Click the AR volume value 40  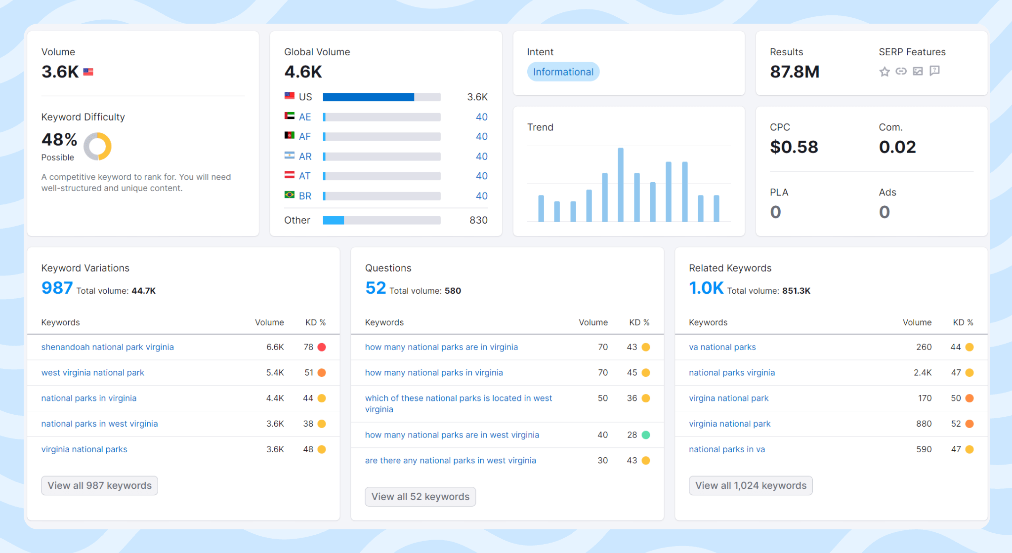[x=481, y=157]
